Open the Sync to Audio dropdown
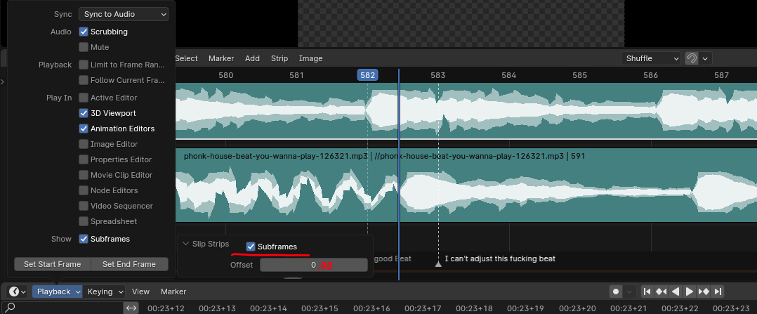757x314 pixels. 124,15
